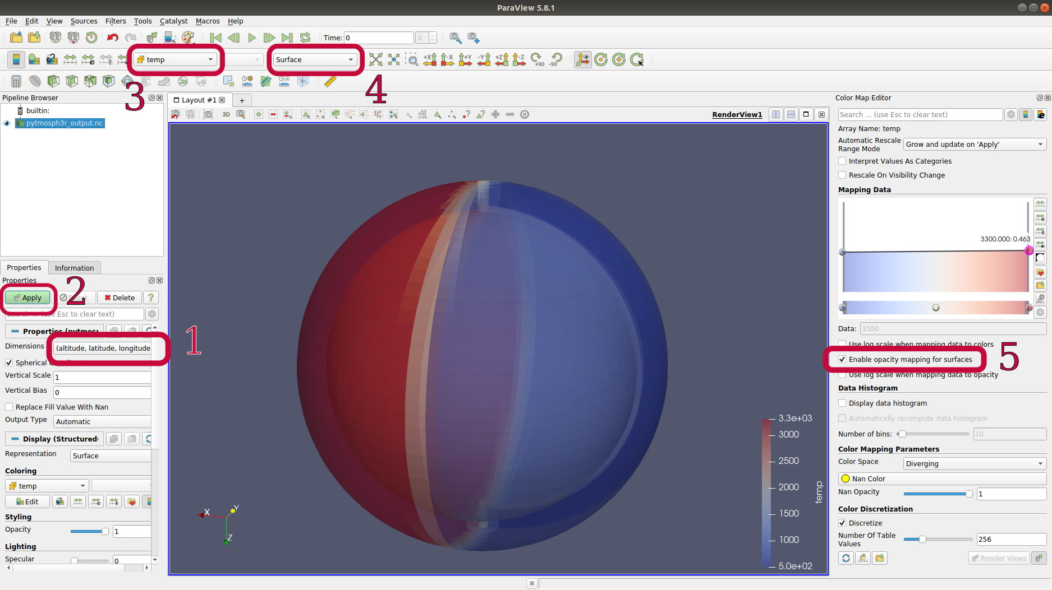Adjust the Nan Opacity slider
The width and height of the screenshot is (1052, 590).
938,494
